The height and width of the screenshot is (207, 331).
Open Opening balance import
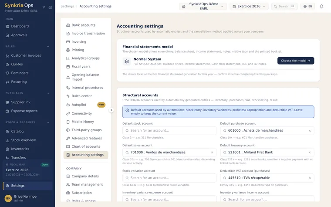tap(86, 77)
